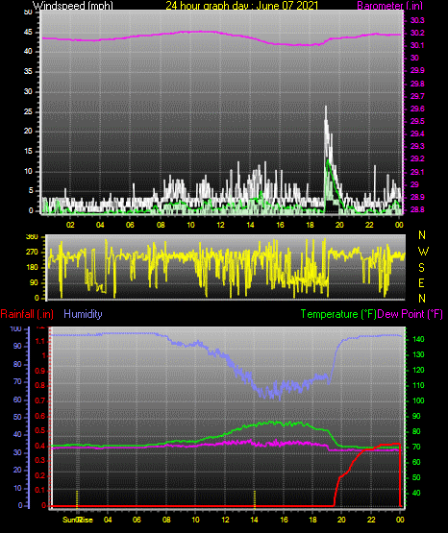Click the "Barometer (.in)" axis label

389,5
